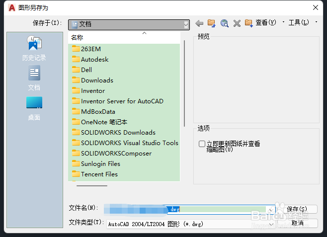Go up one folder level icon
The height and width of the screenshot is (237, 327).
coord(212,23)
